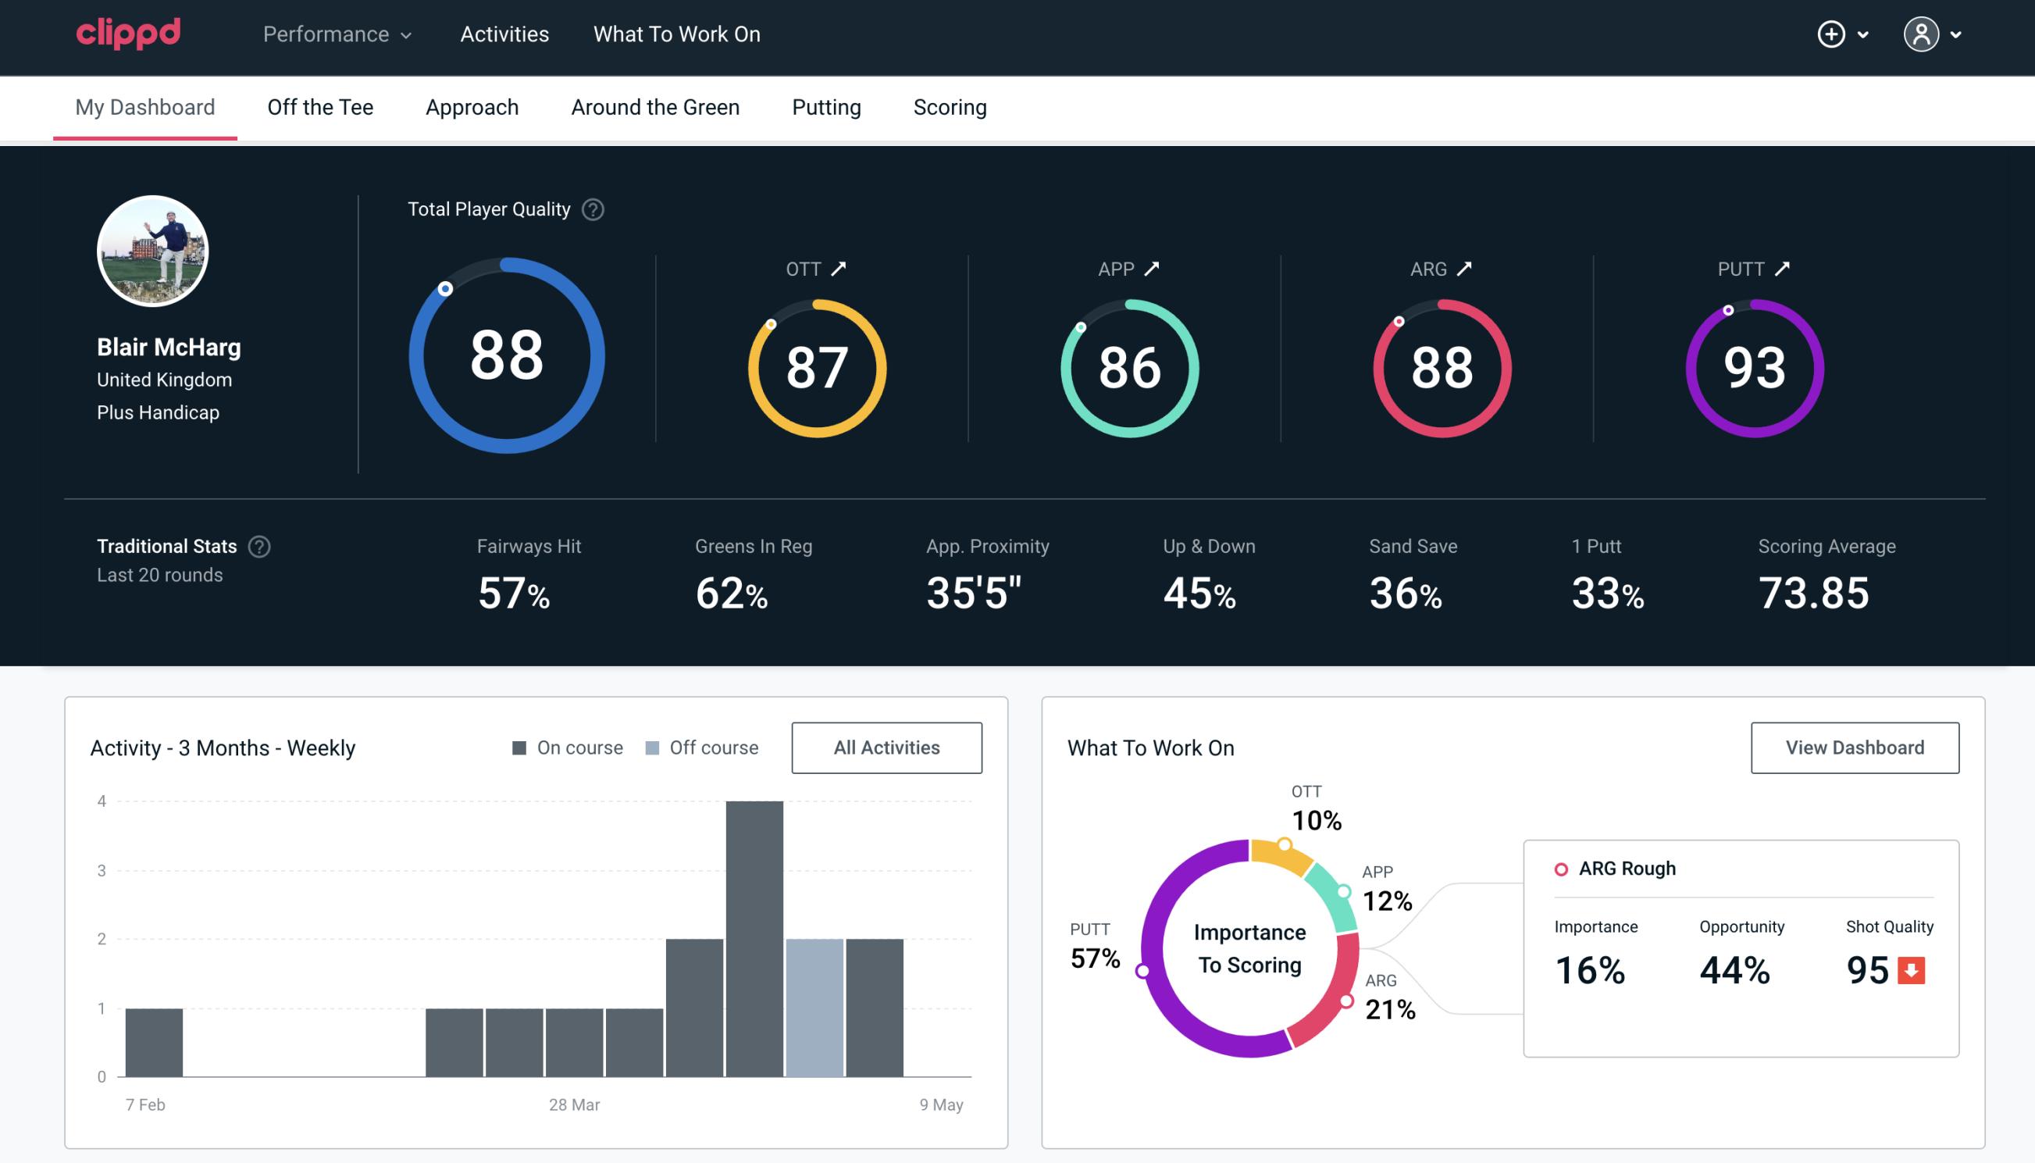Screen dimensions: 2035x1163
Task: Navigate to Around the Green tab
Action: pos(654,106)
